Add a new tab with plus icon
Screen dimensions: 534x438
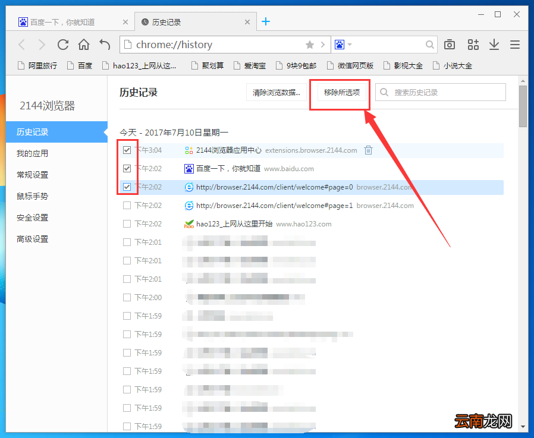(x=266, y=22)
